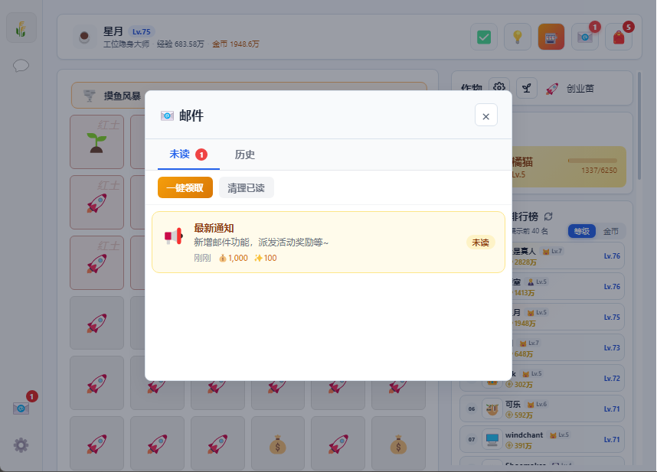This screenshot has width=657, height=472.
Task: Click the 刚刚 timestamp in mail item
Action: click(x=202, y=258)
